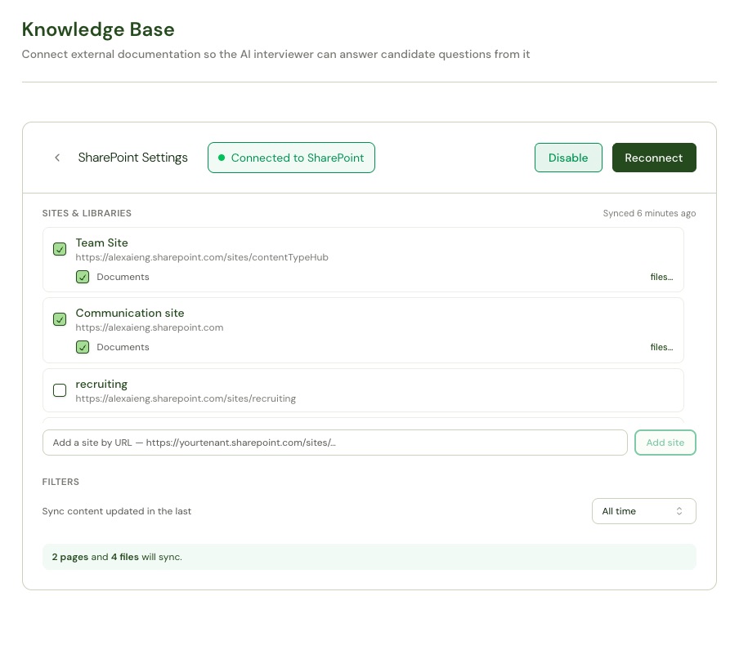Select the Communication site title
Screen dimensions: 748x645
click(x=130, y=313)
